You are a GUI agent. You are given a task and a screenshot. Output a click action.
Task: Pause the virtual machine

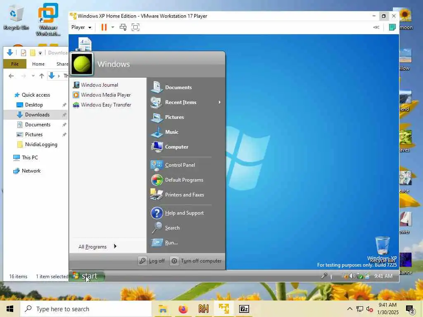(104, 27)
